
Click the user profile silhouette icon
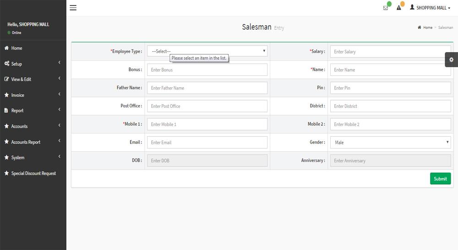[412, 7]
